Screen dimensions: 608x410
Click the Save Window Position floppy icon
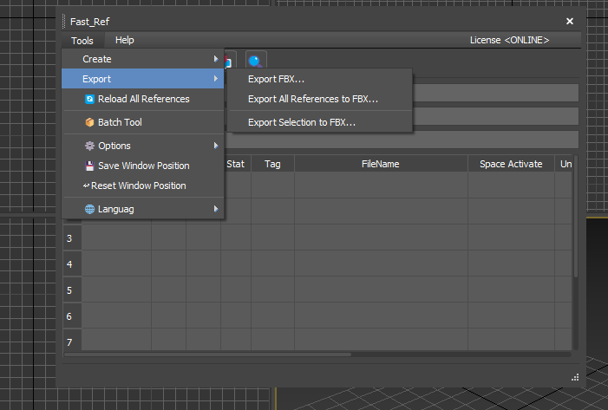89,166
